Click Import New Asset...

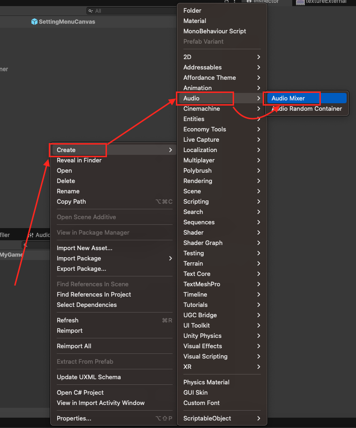coord(114,248)
